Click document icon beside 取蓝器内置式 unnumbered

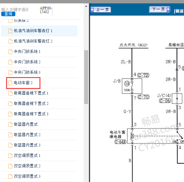point(10,124)
